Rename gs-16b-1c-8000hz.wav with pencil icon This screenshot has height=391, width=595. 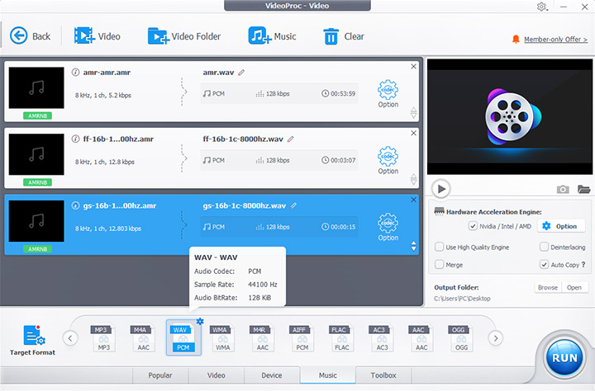pyautogui.click(x=293, y=205)
